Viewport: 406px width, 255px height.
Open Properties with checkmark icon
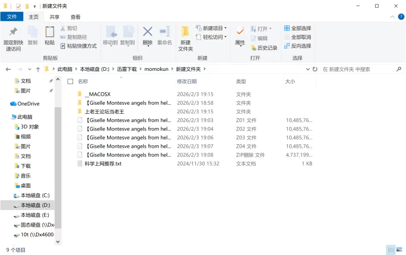[x=240, y=32]
